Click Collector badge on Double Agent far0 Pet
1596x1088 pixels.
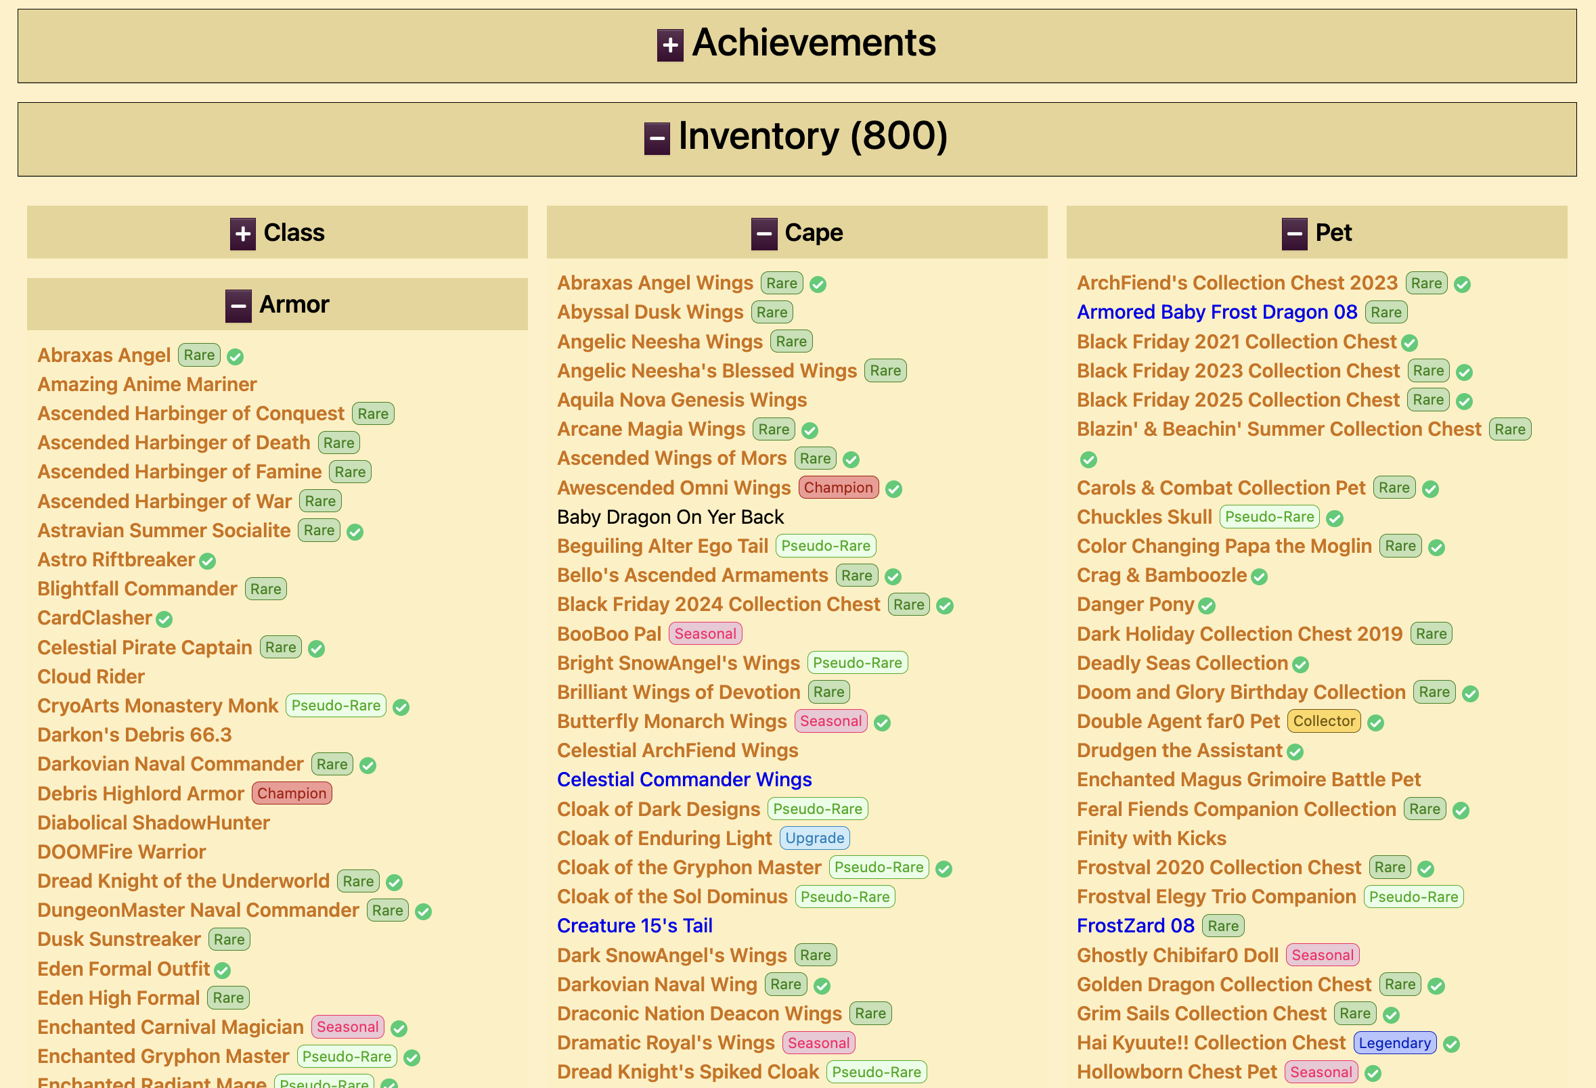1323,721
